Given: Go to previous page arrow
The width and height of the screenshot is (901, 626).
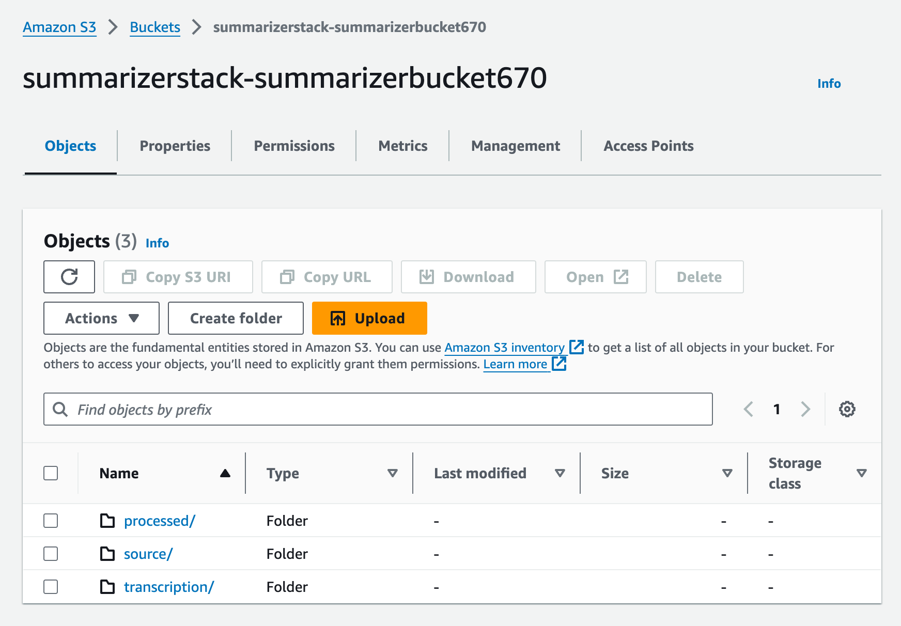Looking at the screenshot, I should [x=748, y=409].
